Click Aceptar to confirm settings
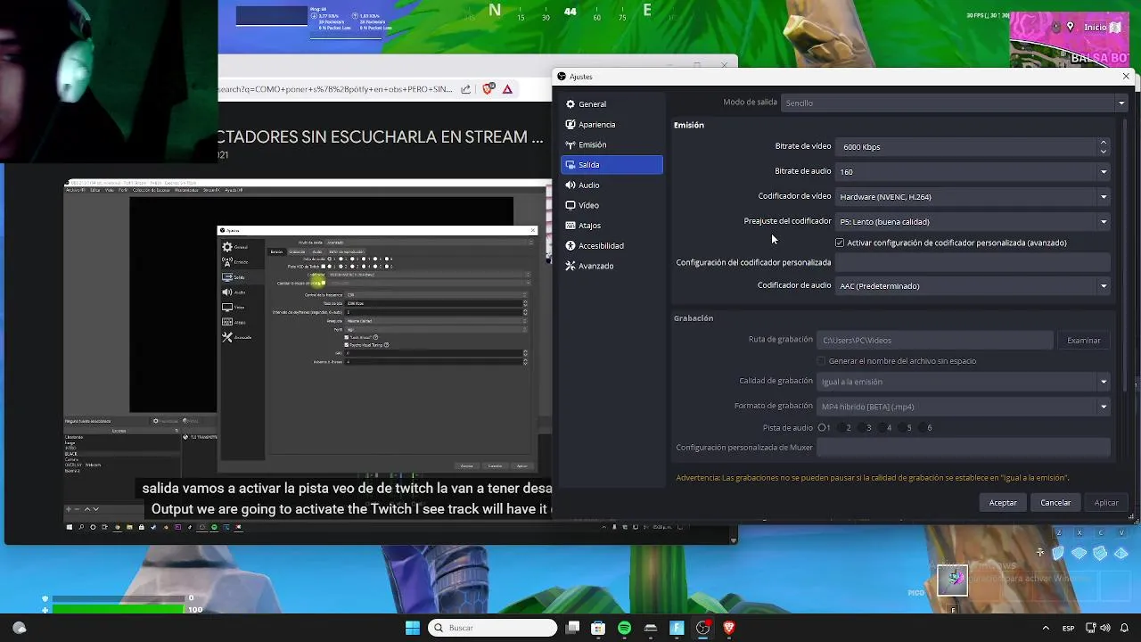The width and height of the screenshot is (1141, 642). pos(1003,503)
